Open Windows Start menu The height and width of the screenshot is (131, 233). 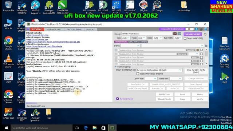click(x=6, y=128)
